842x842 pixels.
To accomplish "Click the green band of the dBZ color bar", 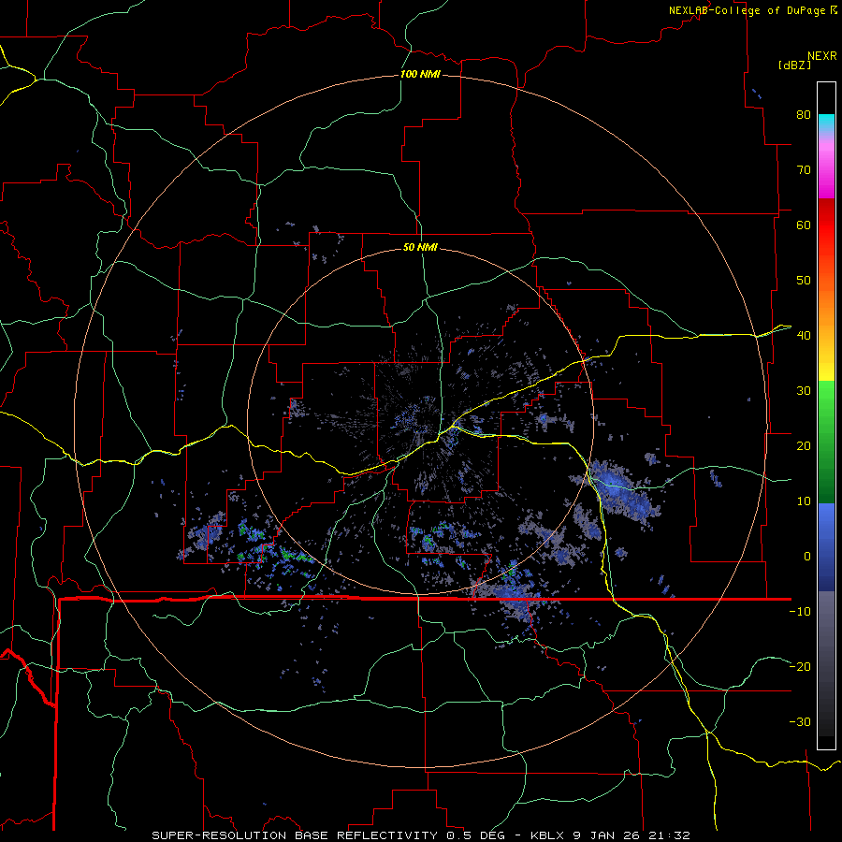I will [x=826, y=442].
